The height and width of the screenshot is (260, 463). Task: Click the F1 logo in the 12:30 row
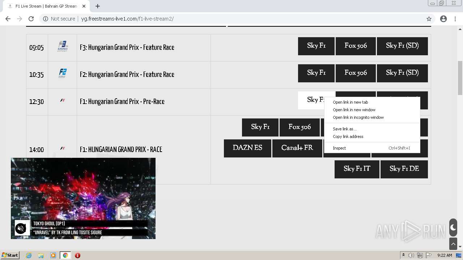pyautogui.click(x=63, y=100)
